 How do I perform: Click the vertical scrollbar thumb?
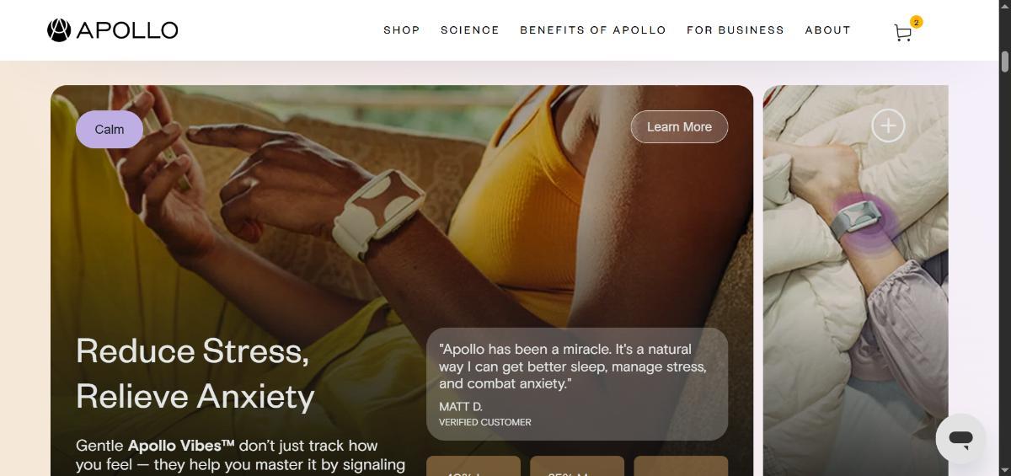[x=1004, y=62]
